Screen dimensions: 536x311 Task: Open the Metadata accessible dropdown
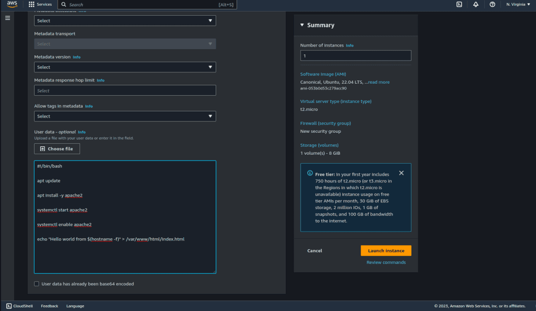(125, 20)
